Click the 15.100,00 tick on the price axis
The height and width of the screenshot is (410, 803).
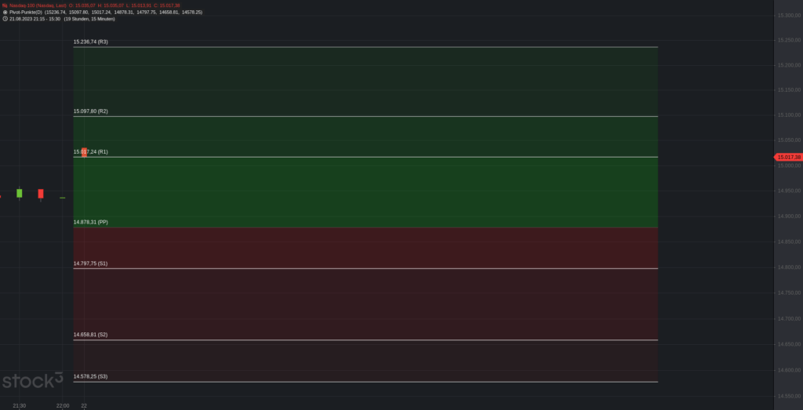[789, 115]
